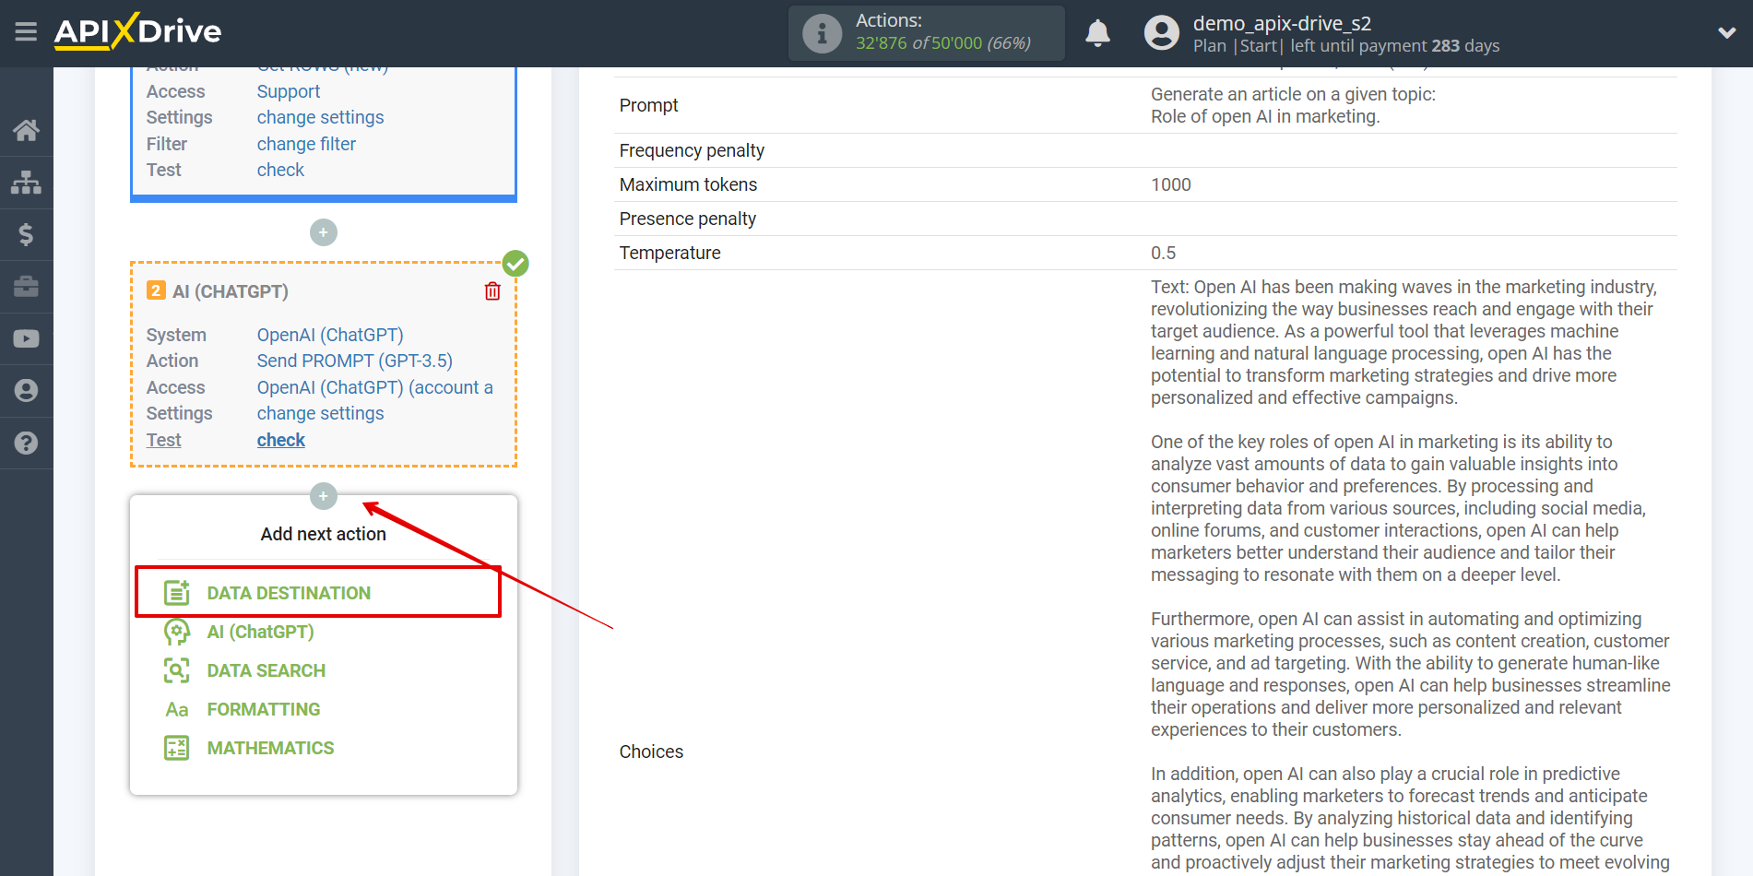The image size is (1753, 876).
Task: Click change settings in first block
Action: [x=320, y=117]
